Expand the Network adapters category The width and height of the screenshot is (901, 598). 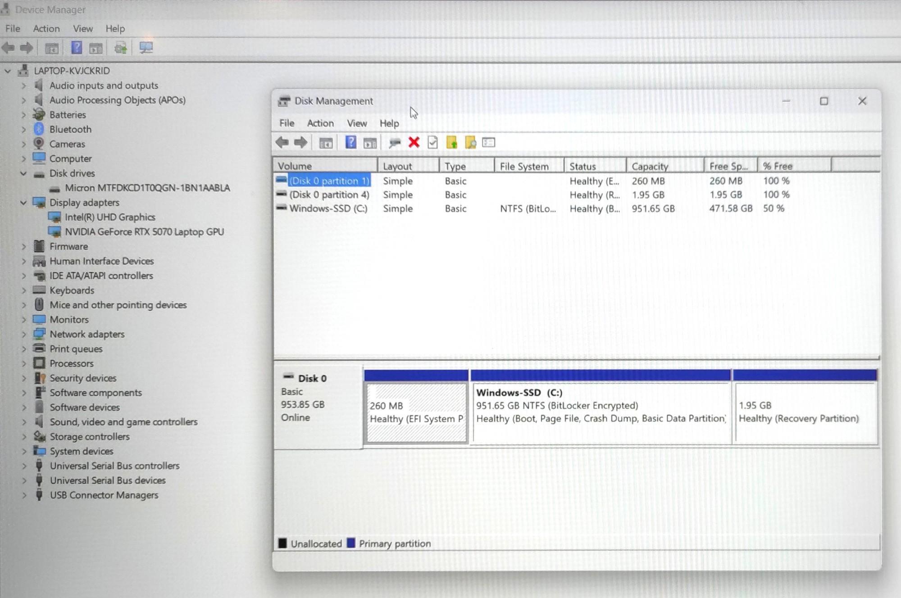tap(23, 334)
